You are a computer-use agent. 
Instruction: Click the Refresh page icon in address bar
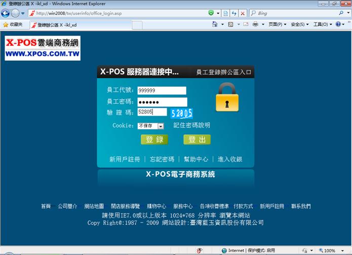click(234, 13)
